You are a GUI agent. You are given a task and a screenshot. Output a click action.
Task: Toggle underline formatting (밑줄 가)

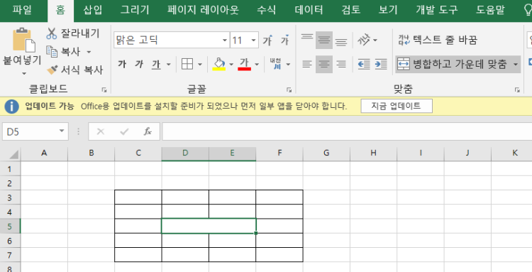(156, 64)
